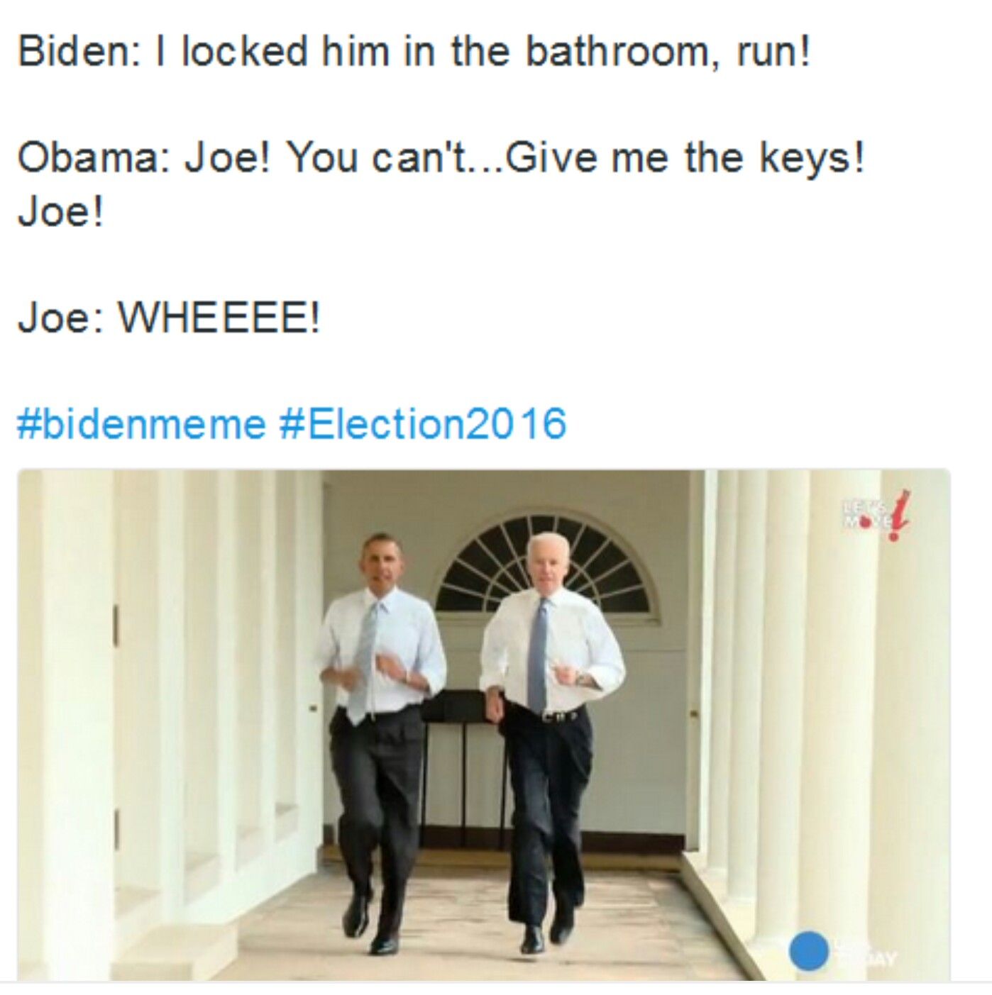This screenshot has width=992, height=995.
Task: Click the standalone 'Joe!' text line
Action: click(x=60, y=211)
